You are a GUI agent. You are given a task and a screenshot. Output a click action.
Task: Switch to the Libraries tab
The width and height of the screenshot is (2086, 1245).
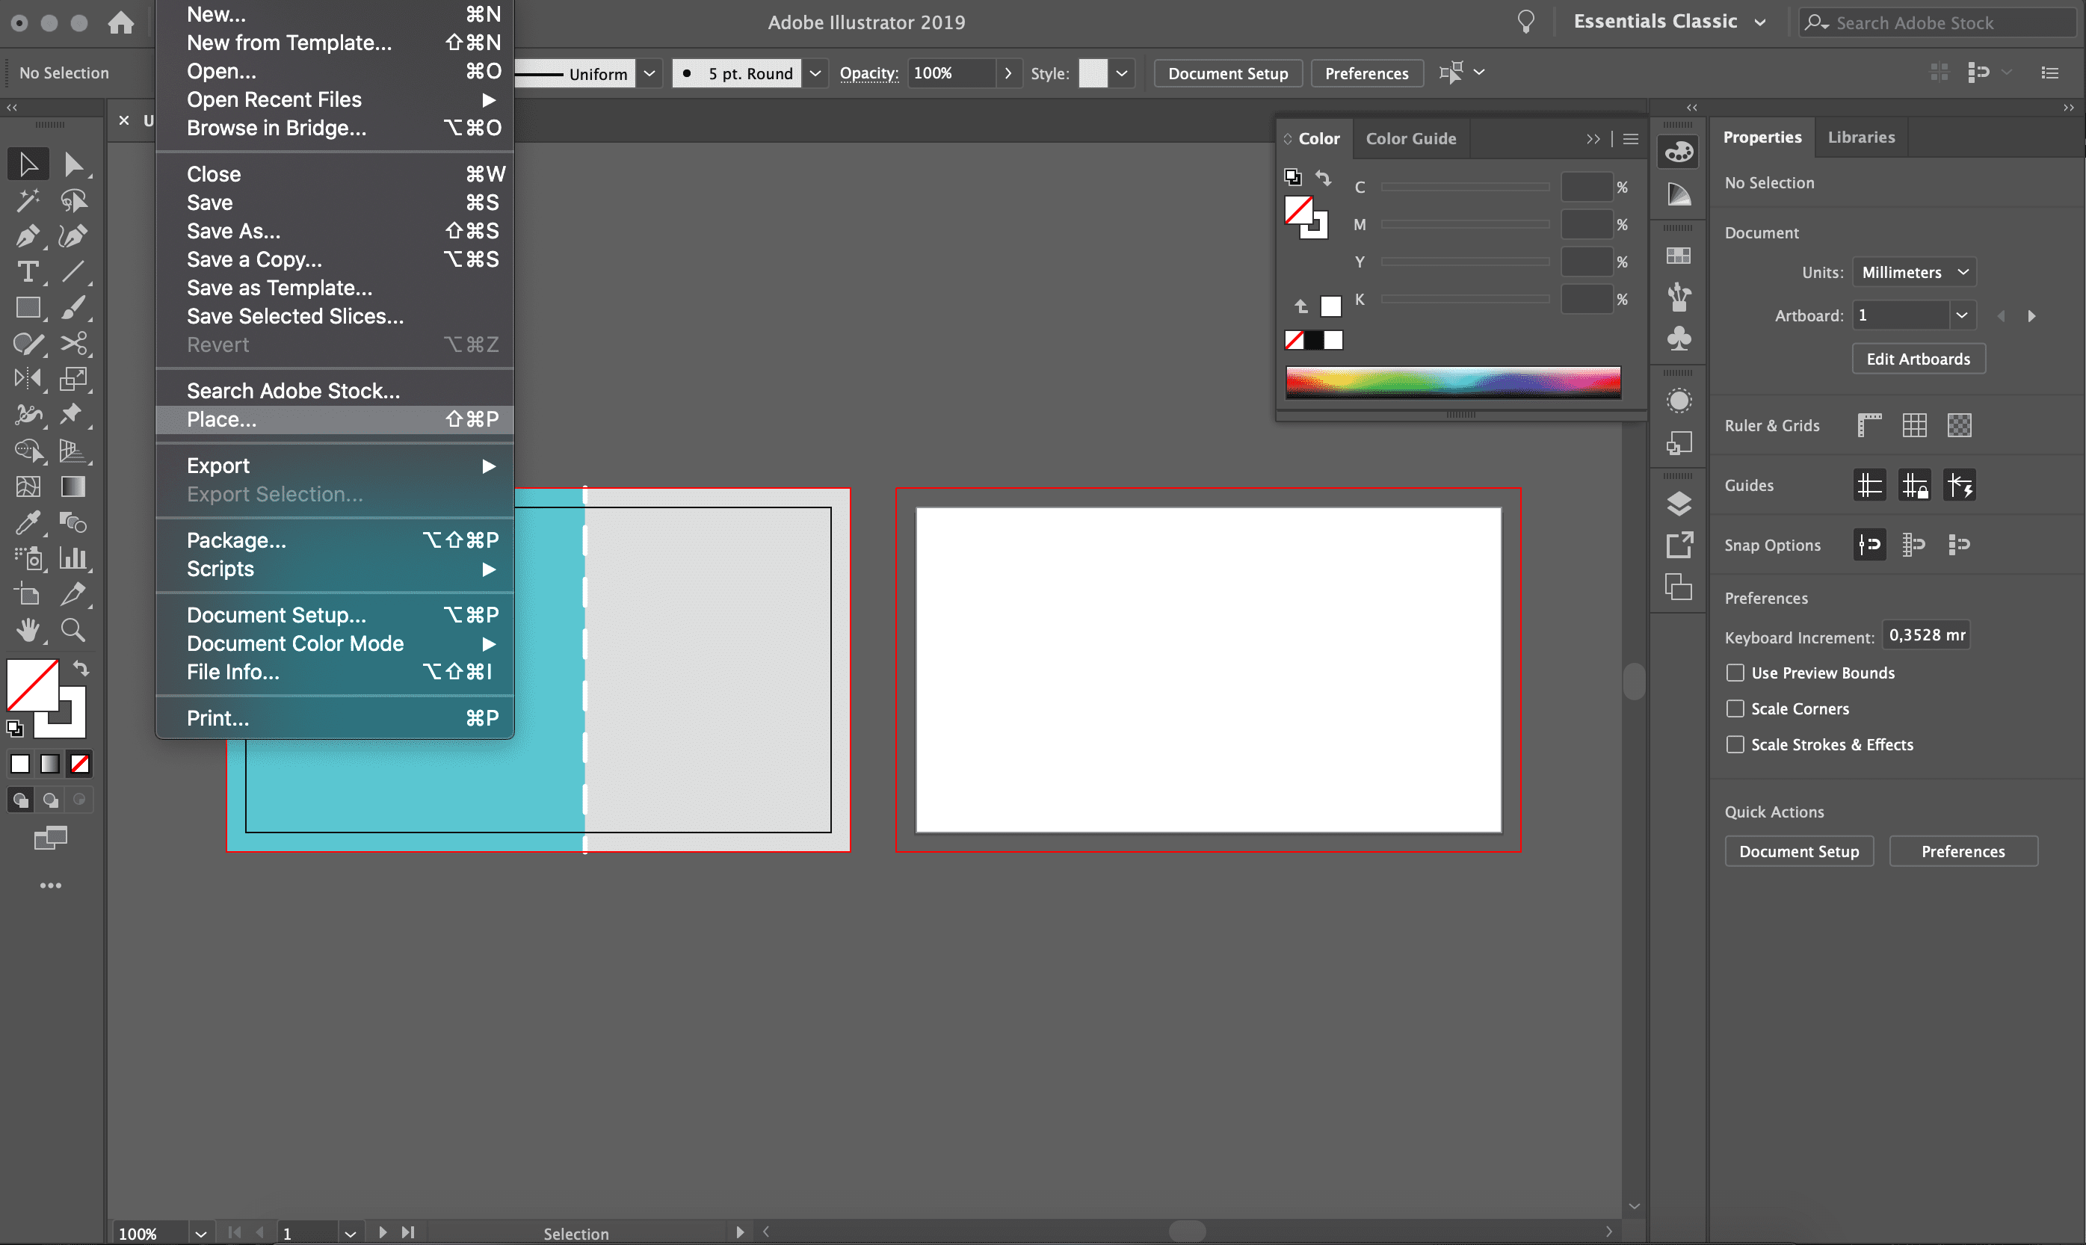click(1861, 137)
